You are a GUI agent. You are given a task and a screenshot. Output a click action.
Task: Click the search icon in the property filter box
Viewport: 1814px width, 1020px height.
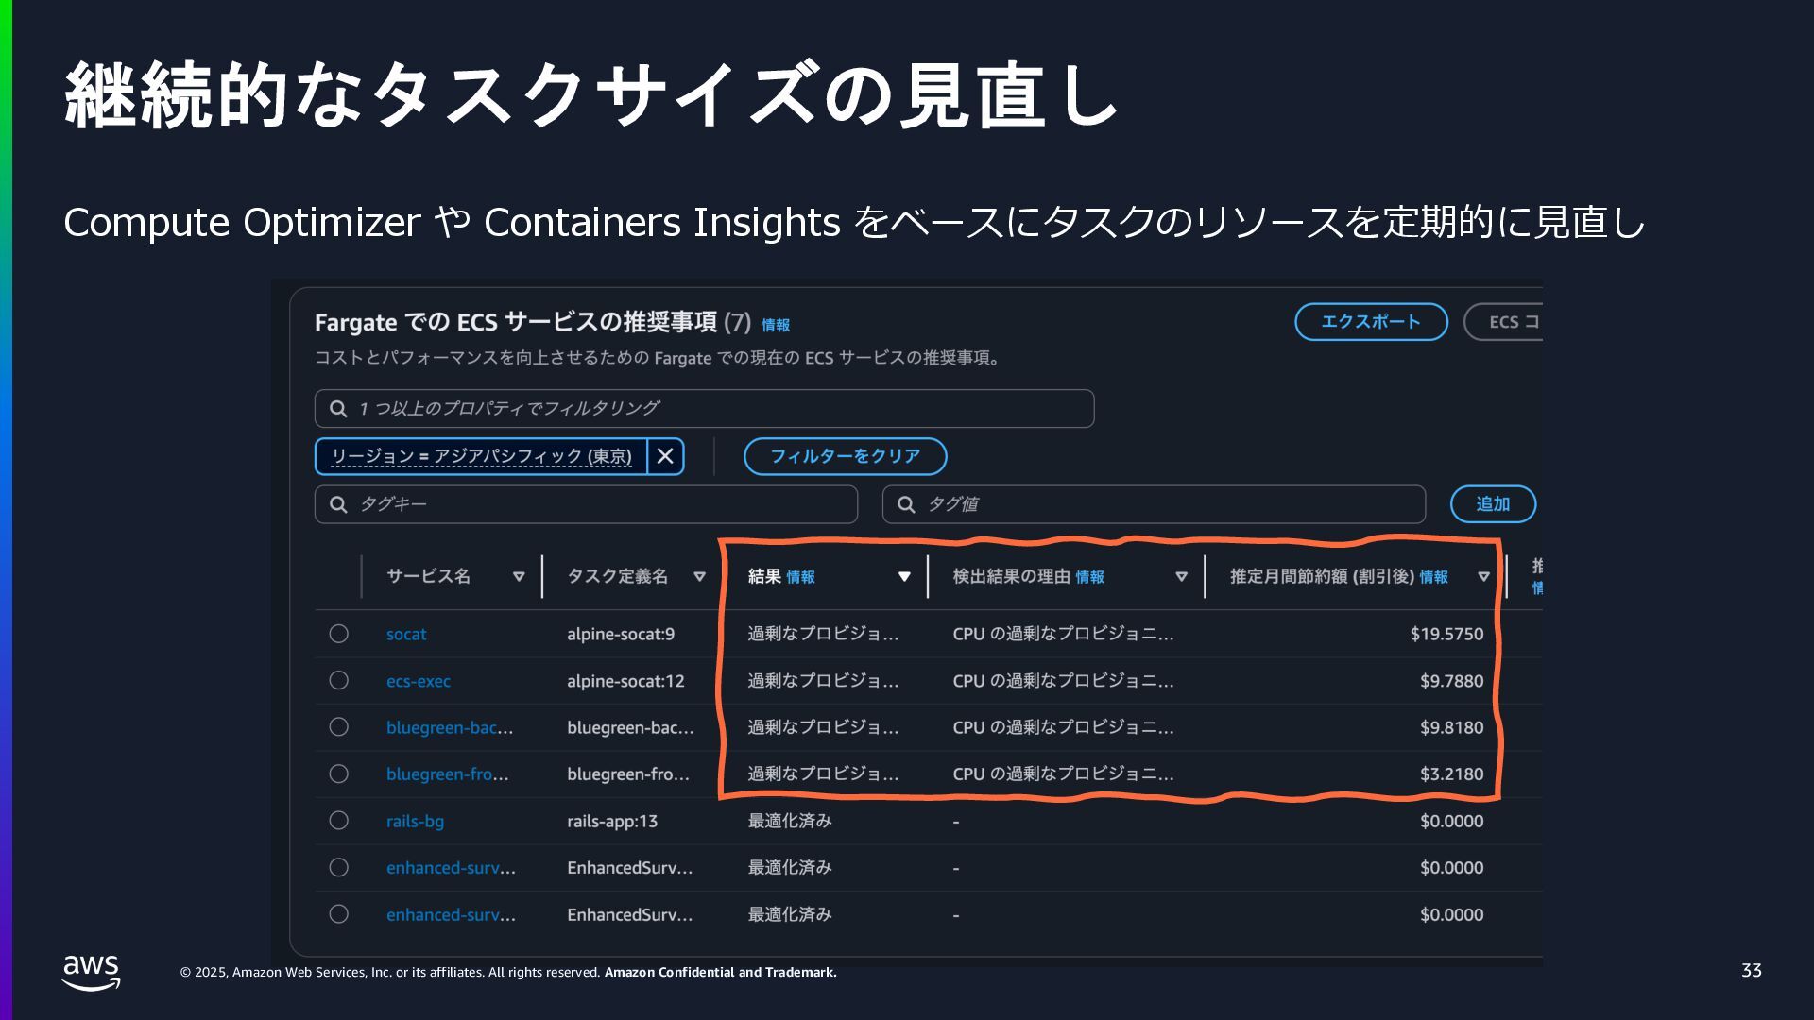(338, 409)
